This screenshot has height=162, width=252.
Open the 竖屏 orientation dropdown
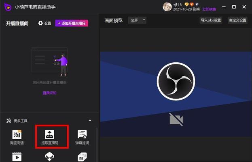pyautogui.click(x=137, y=20)
